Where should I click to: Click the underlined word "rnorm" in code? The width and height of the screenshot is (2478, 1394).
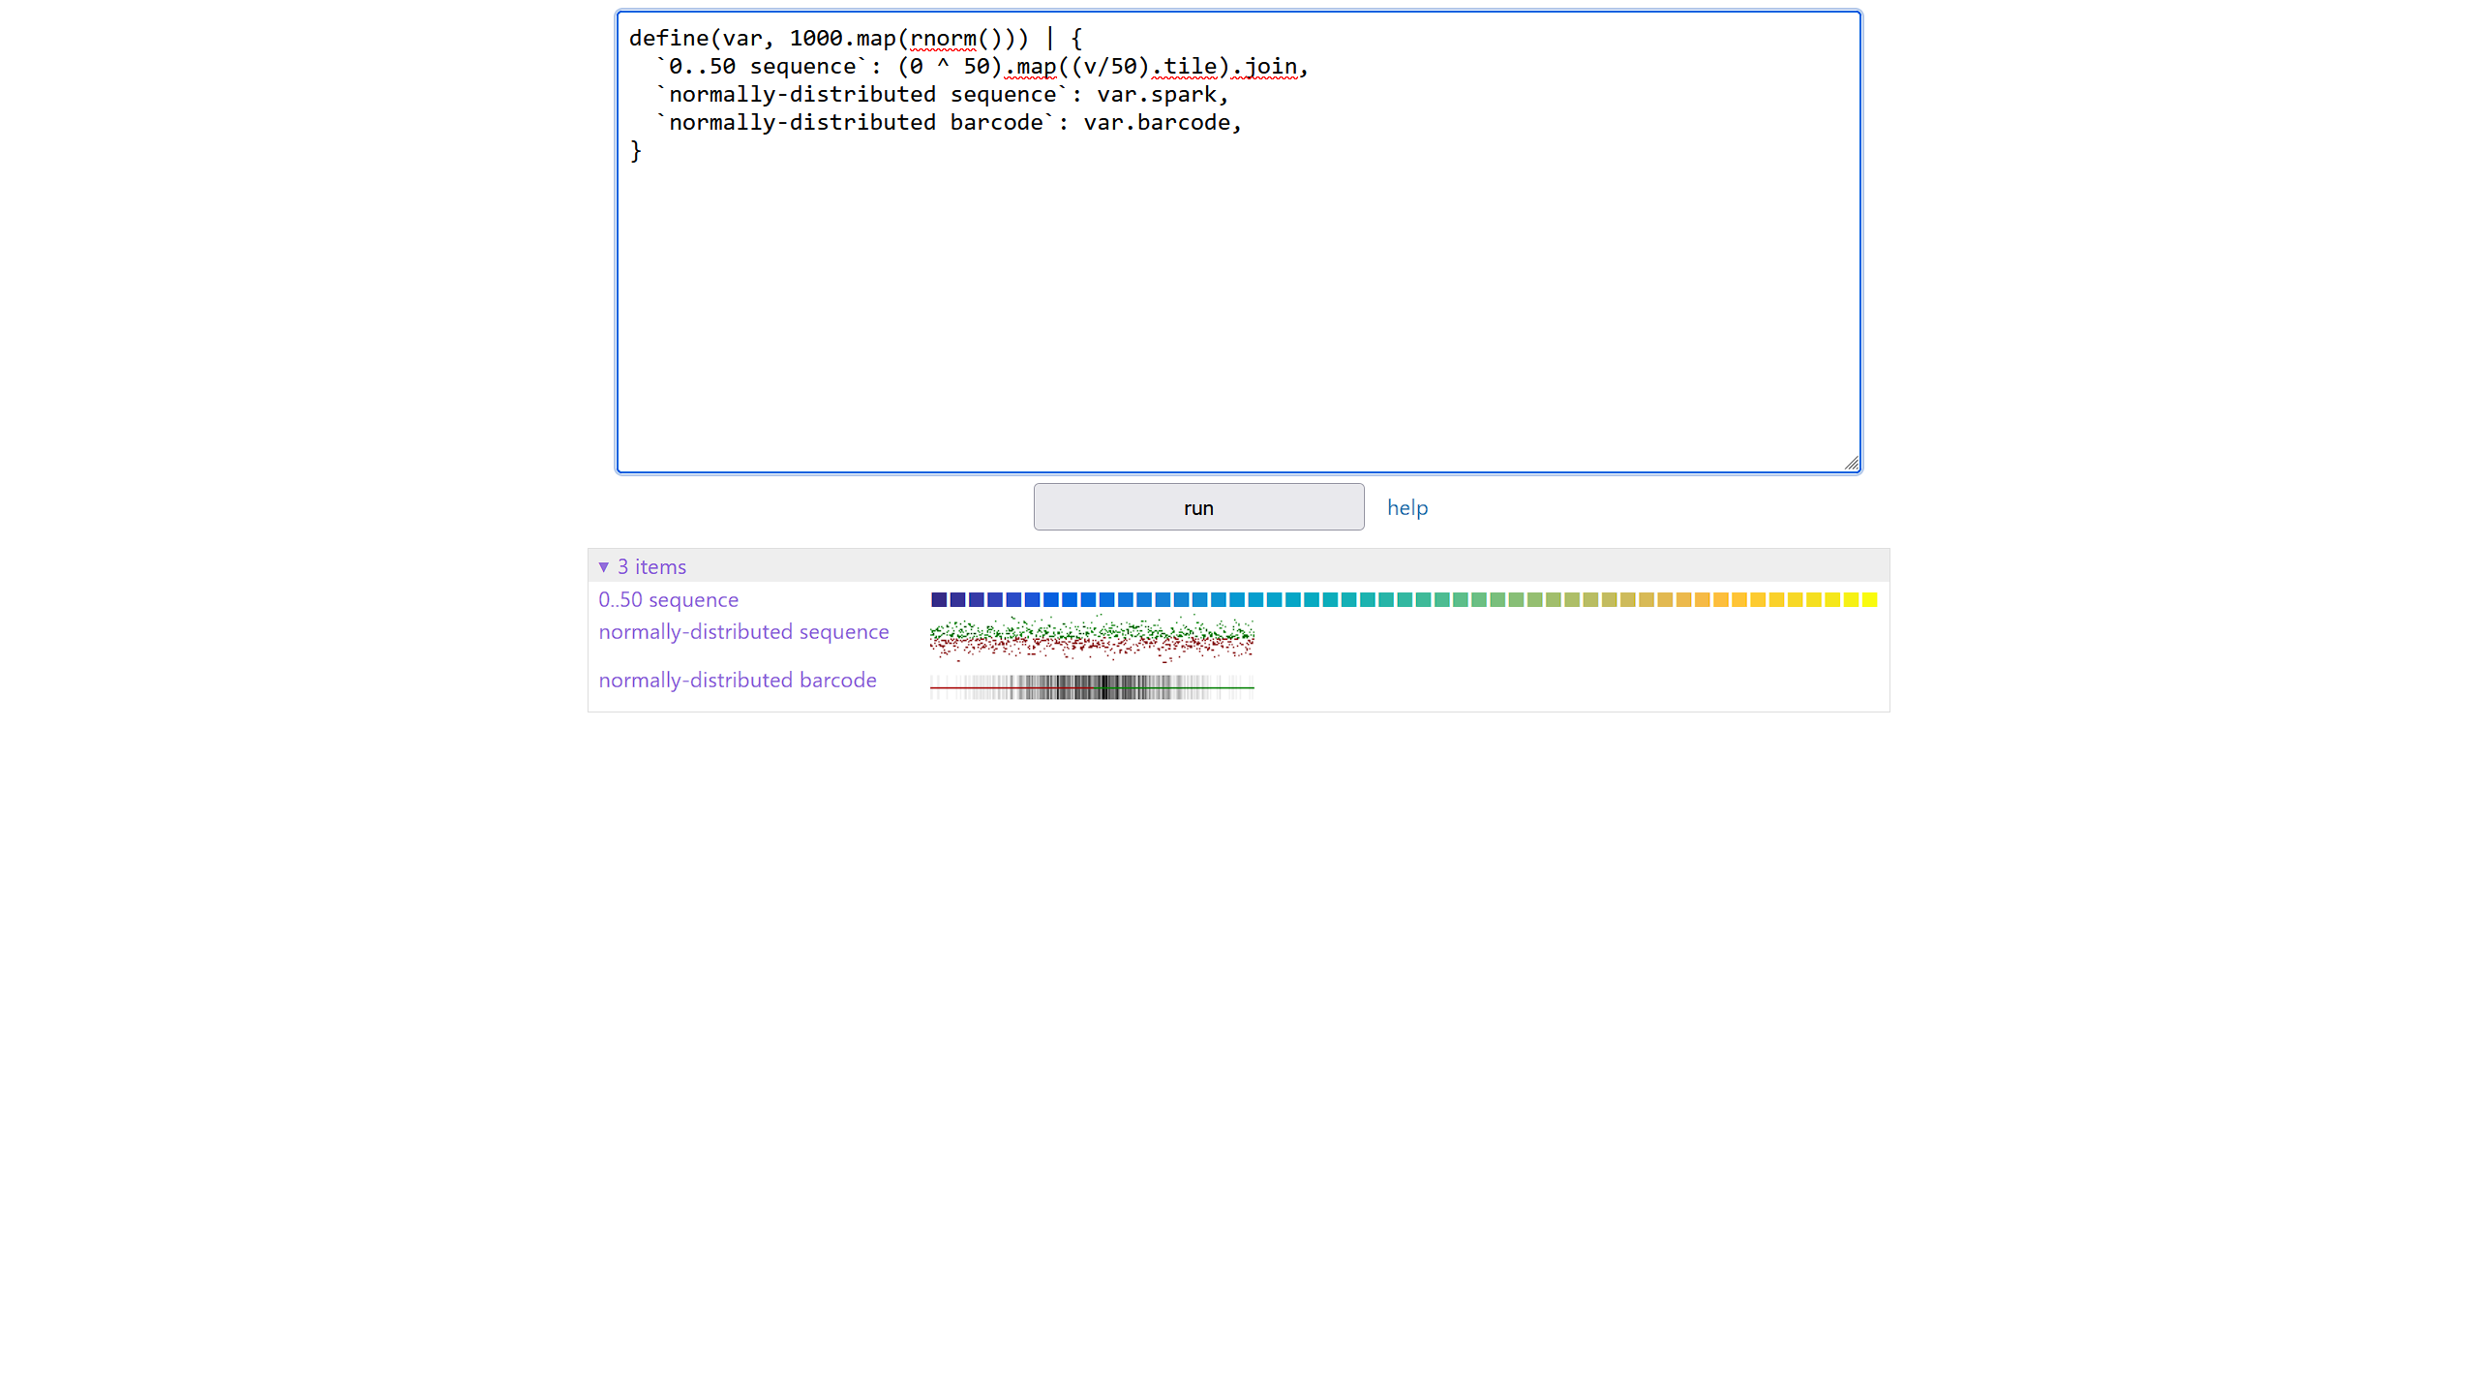pyautogui.click(x=943, y=39)
